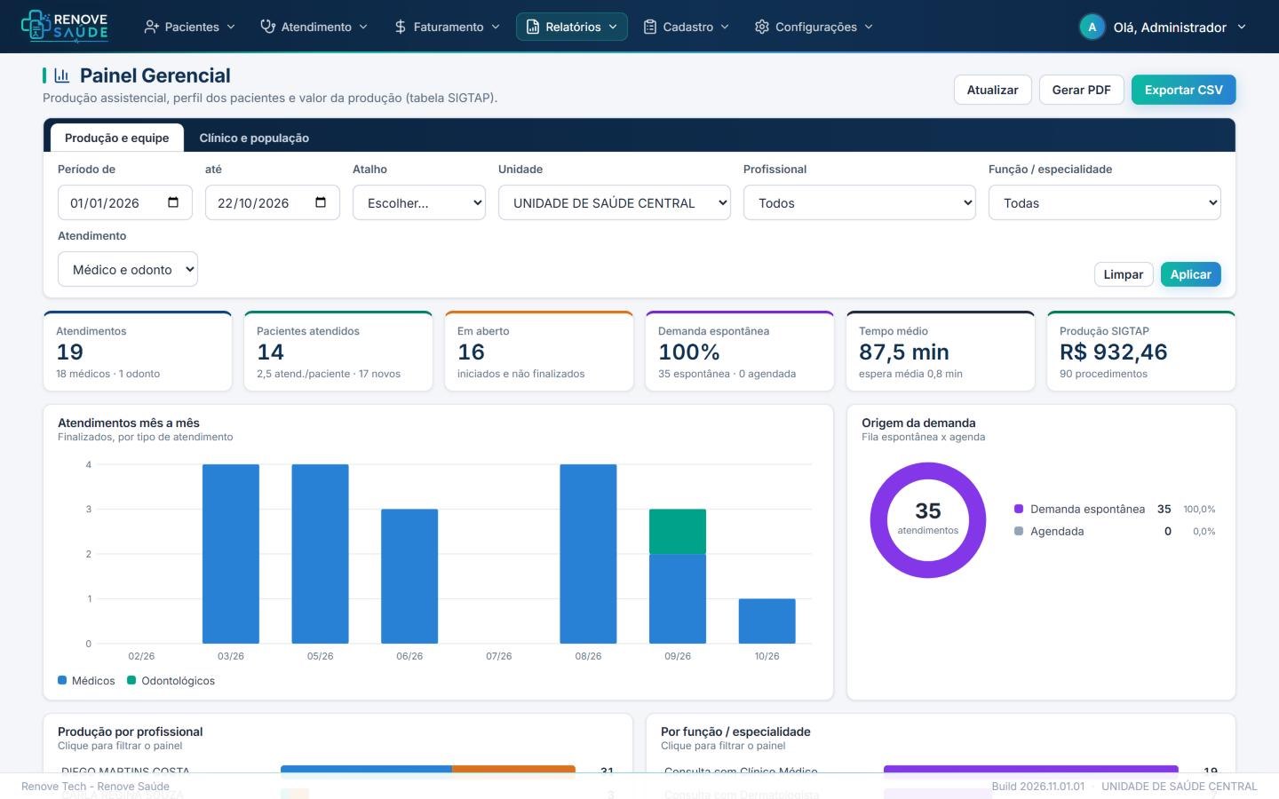Clear filters with Limpar button
Viewport: 1279px width, 799px height.
tap(1123, 274)
